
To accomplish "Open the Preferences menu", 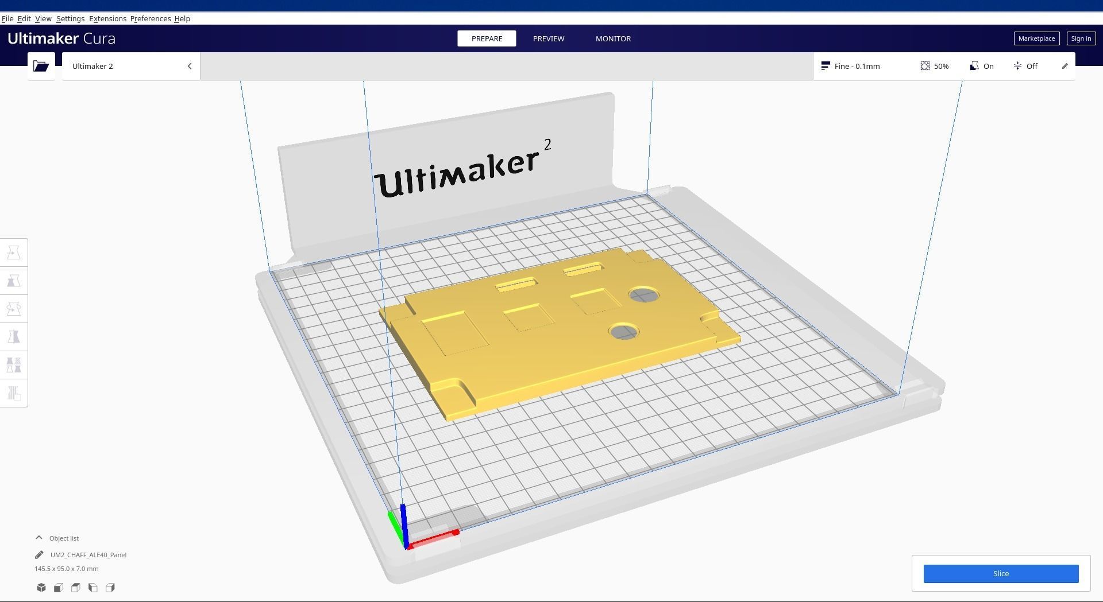I will coord(151,18).
